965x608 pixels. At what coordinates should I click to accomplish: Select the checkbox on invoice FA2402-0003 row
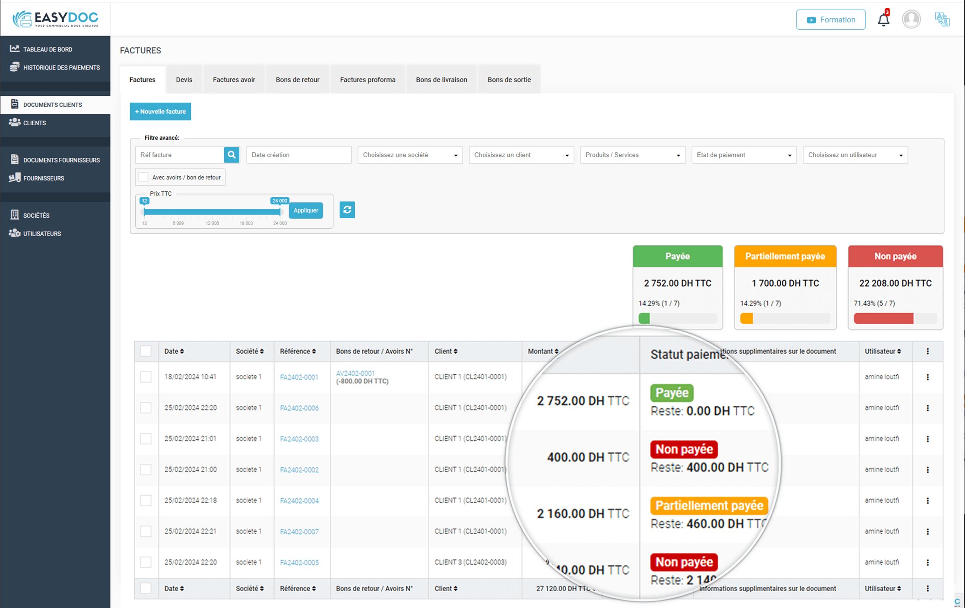(x=146, y=438)
